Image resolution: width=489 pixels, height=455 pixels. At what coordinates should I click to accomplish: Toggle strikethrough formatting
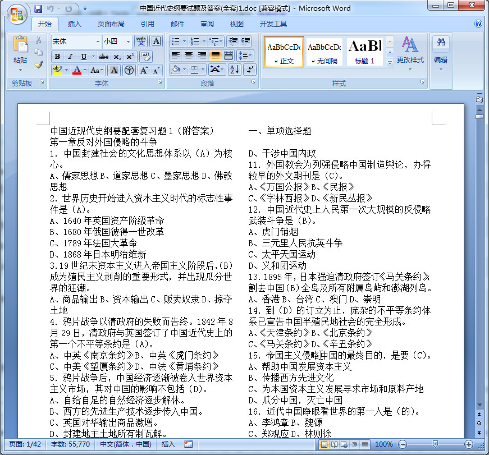[103, 57]
